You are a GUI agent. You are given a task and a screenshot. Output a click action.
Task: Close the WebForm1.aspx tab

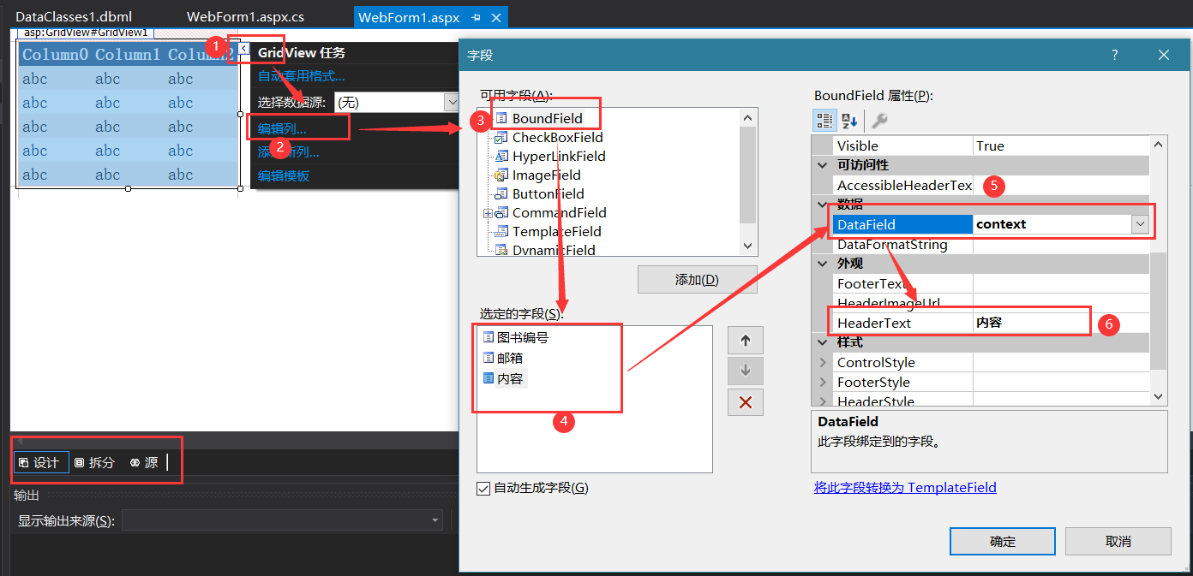point(495,17)
